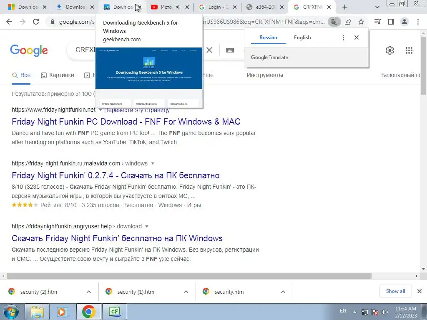Open a new browser tab

(x=345, y=7)
